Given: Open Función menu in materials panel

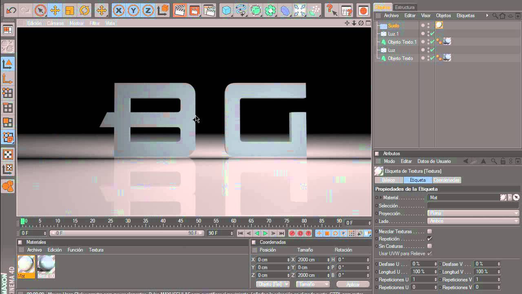Looking at the screenshot, I should (75, 250).
